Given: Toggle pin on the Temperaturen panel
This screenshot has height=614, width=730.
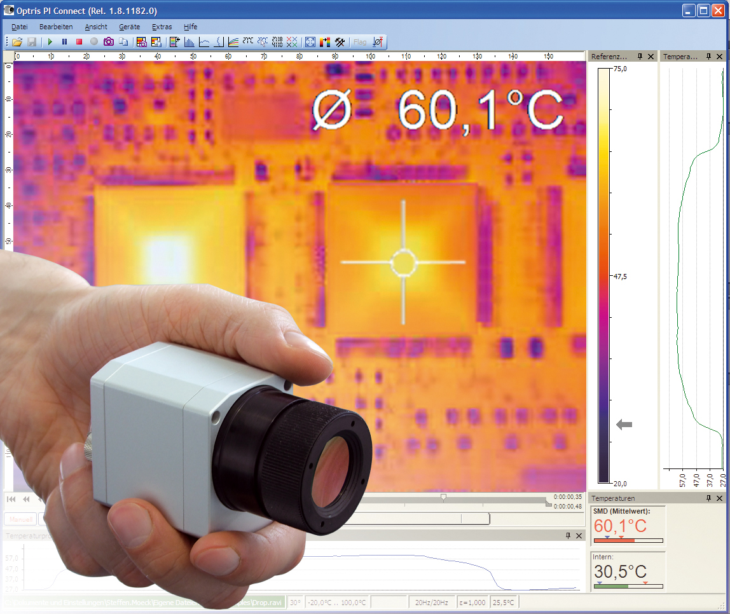Looking at the screenshot, I should pyautogui.click(x=708, y=498).
